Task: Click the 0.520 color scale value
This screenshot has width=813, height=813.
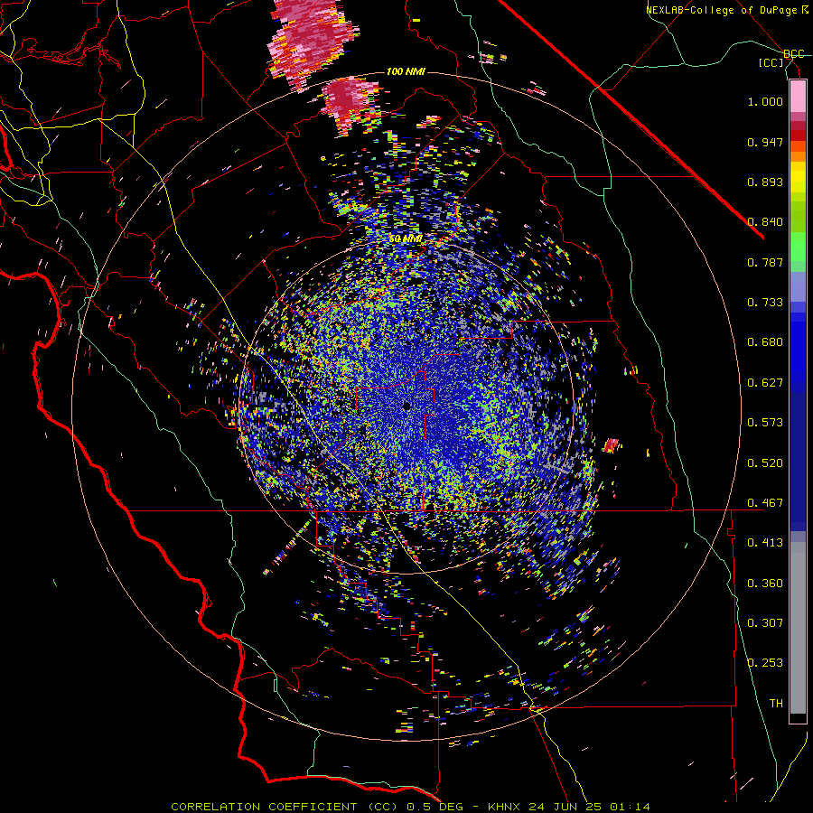Action: 765,463
